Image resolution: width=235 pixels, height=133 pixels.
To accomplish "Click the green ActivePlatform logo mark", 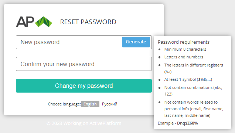I will pyautogui.click(x=44, y=22).
